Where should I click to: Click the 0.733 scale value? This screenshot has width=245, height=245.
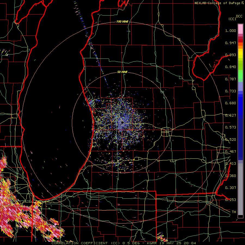231,91
